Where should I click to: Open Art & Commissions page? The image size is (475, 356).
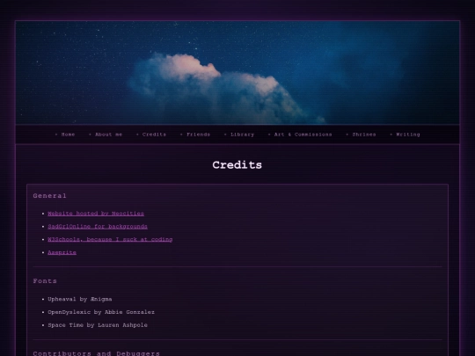303,134
